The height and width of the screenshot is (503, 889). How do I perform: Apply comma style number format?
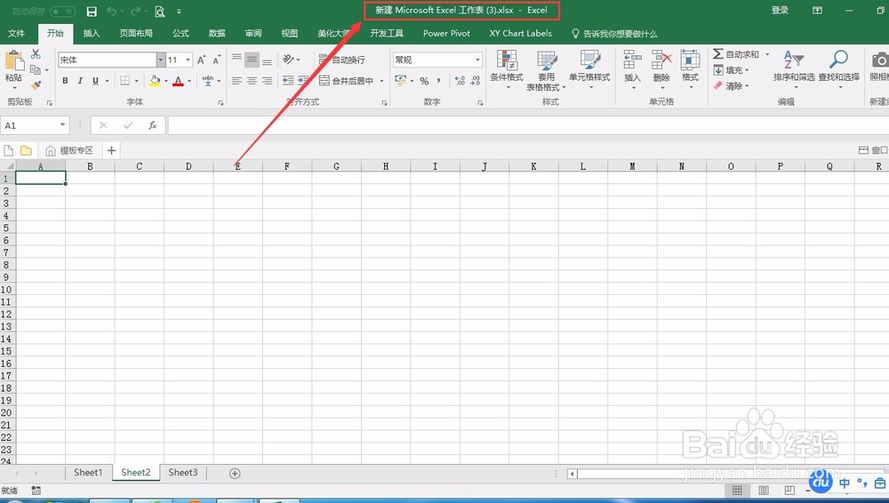click(439, 81)
